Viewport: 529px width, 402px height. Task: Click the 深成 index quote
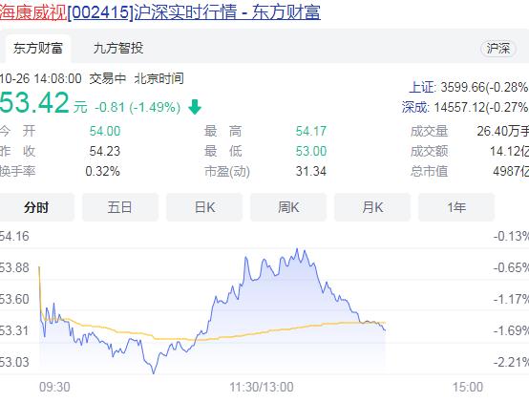coord(465,108)
